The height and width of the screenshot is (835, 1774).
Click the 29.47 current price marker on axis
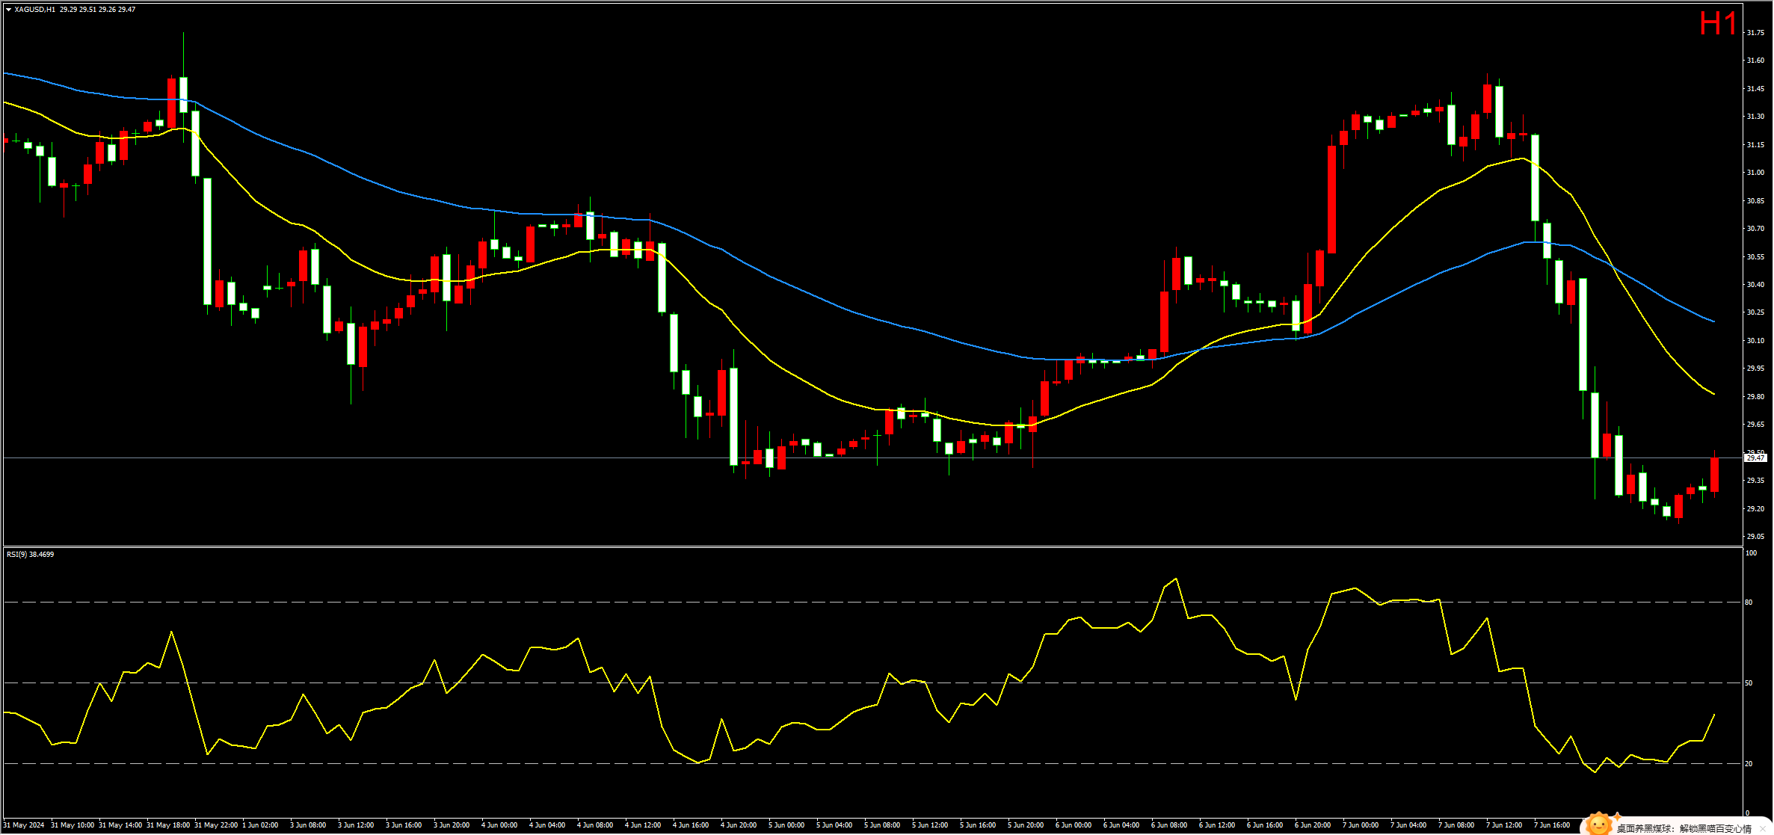pos(1756,457)
